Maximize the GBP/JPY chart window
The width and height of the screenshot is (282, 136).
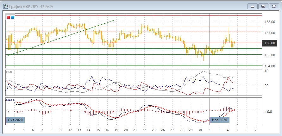point(263,6)
